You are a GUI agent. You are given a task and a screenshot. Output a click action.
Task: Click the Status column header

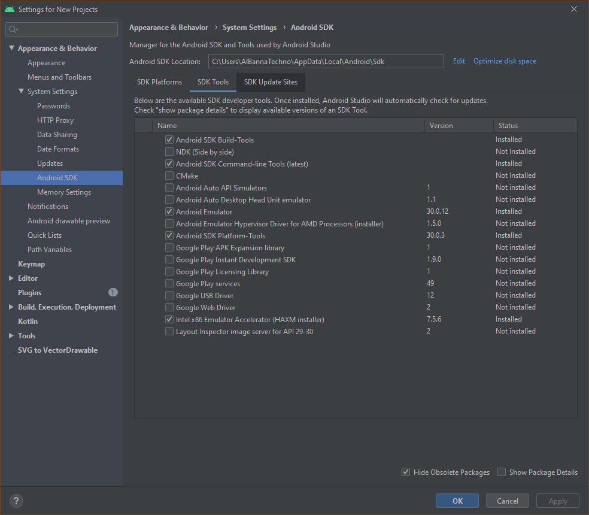point(535,126)
